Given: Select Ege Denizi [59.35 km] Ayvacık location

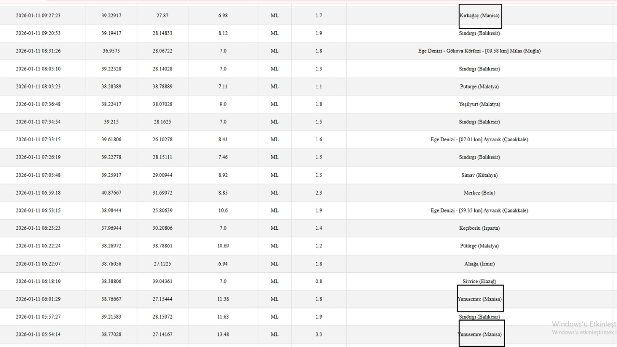Looking at the screenshot, I should click(479, 211).
